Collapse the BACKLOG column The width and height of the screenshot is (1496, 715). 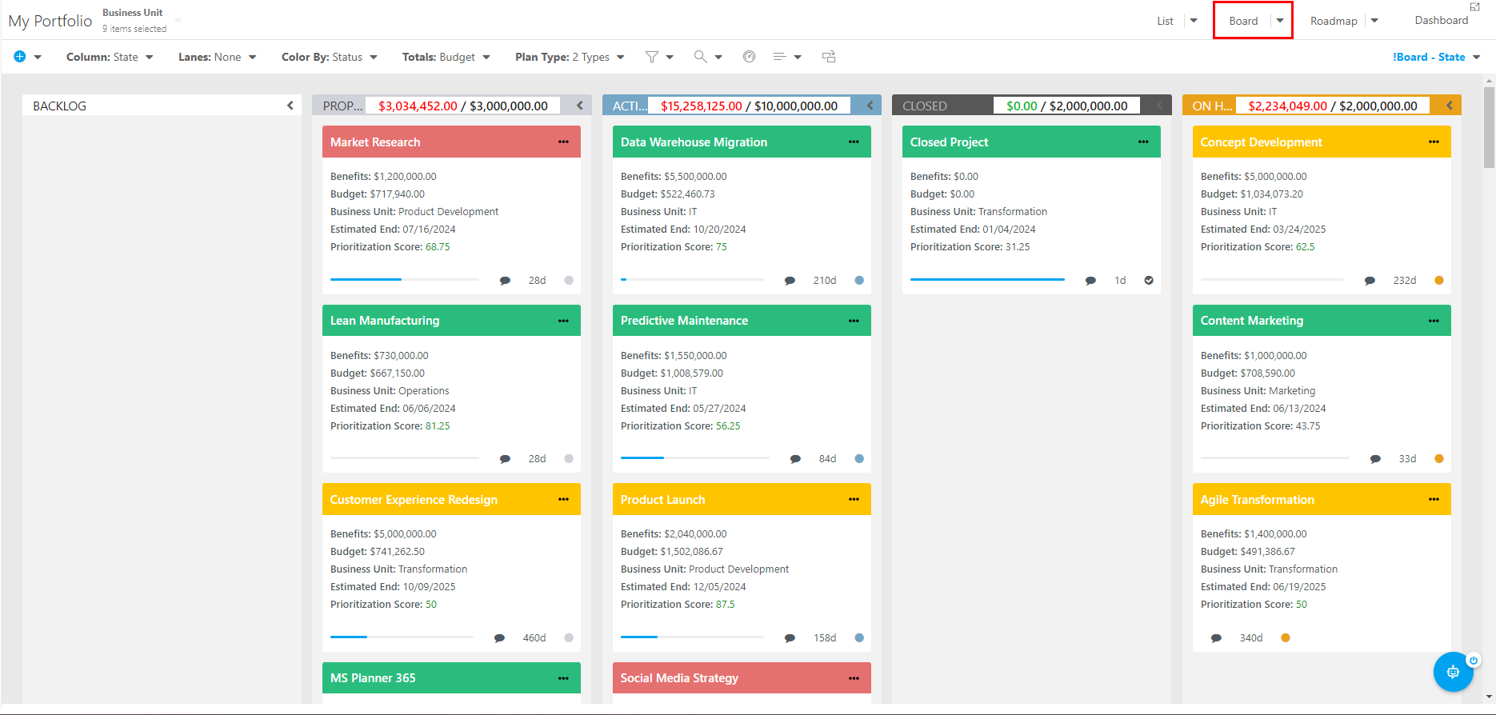[290, 106]
